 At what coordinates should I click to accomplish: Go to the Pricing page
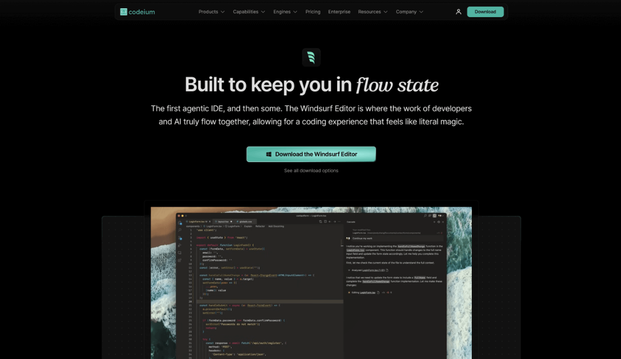313,12
